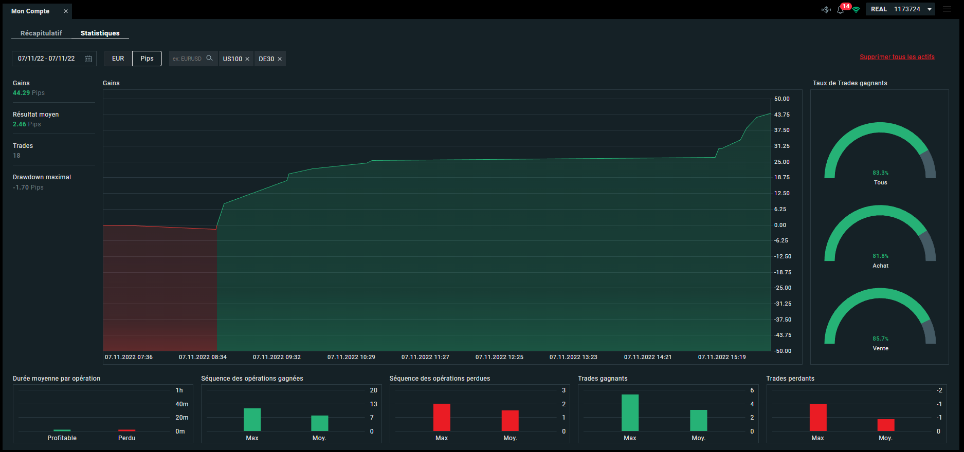
Task: Click the Drawdown maximal -1.70 value
Action: 28,187
